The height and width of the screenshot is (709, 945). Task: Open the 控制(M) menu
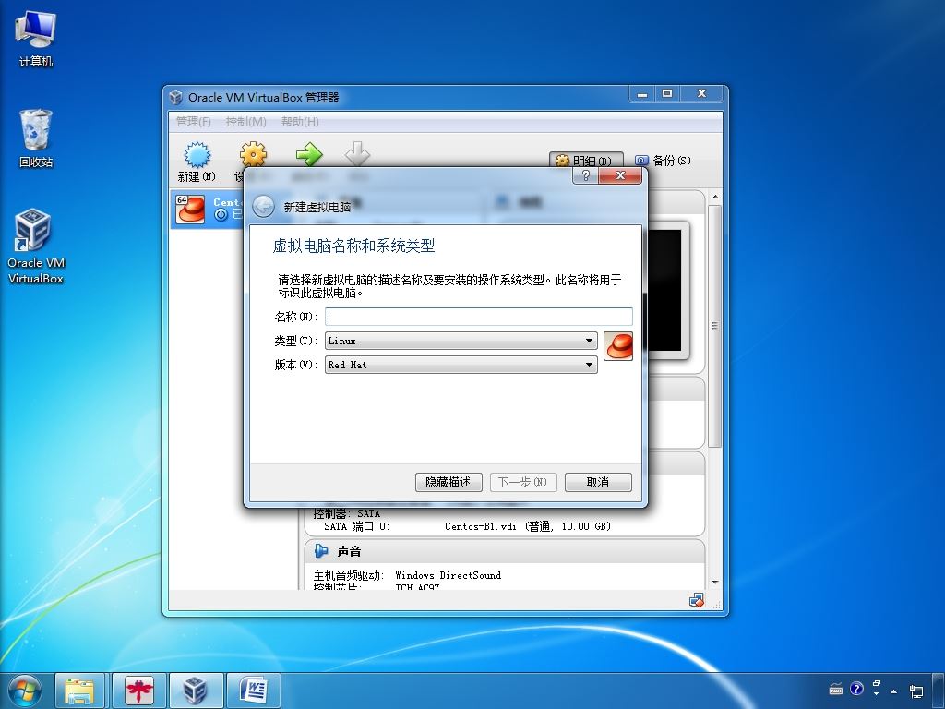click(245, 122)
